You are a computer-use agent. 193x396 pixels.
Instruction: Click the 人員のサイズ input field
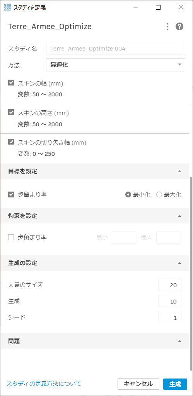[170, 285]
